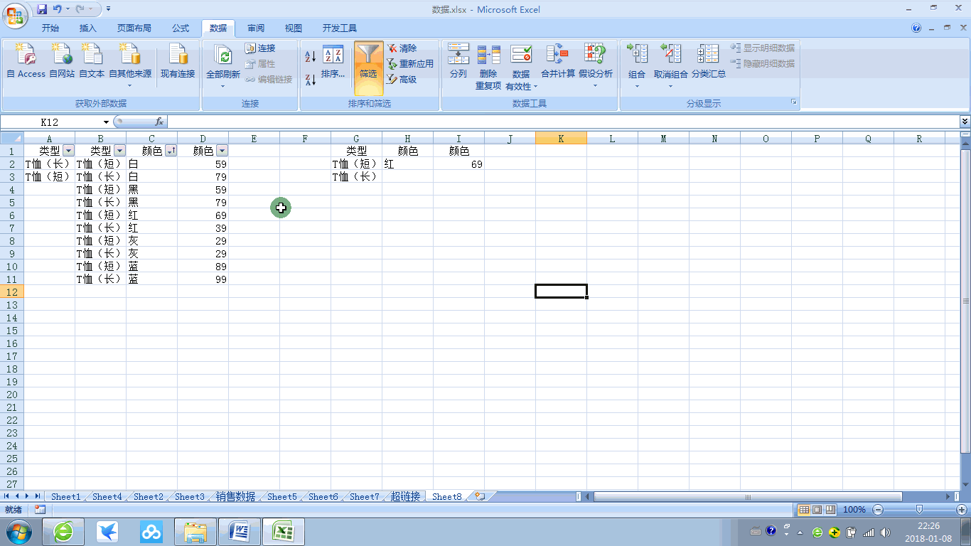Image resolution: width=971 pixels, height=546 pixels.
Task: Click the Select All corner button
Action: 12,139
